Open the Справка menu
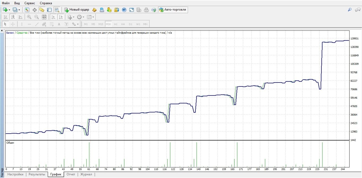Viewport: 362px width, 178px height. [46, 3]
